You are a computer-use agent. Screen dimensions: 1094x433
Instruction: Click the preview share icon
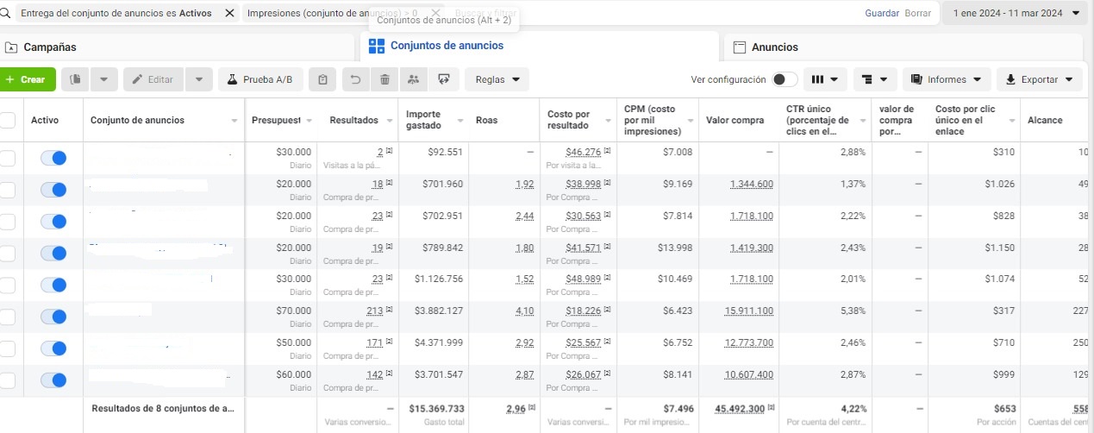point(443,79)
